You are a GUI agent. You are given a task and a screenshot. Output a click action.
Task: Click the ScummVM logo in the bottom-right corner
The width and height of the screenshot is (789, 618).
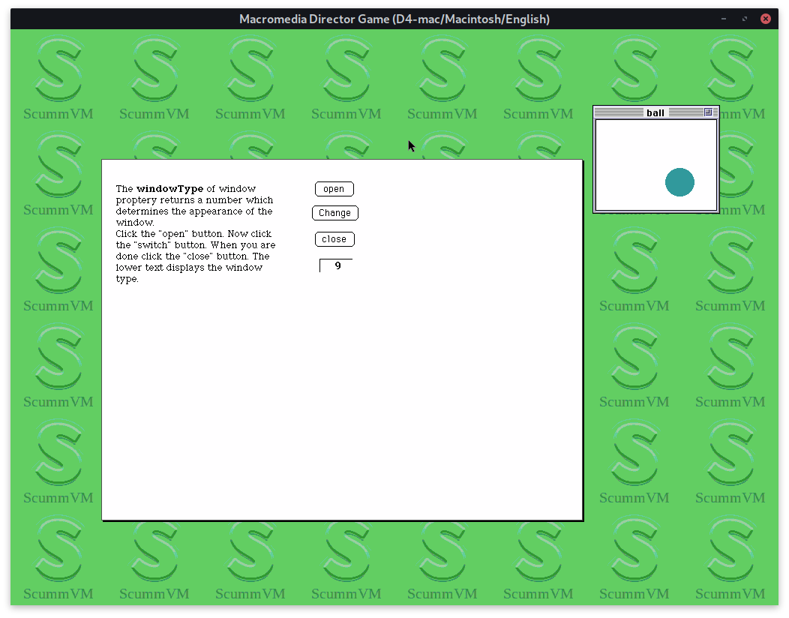730,557
